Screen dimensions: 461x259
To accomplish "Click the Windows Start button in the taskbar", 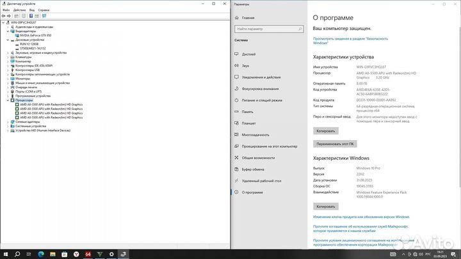I will (x=4, y=254).
